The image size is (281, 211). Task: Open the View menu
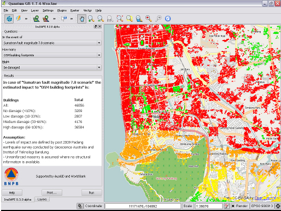point(24,10)
